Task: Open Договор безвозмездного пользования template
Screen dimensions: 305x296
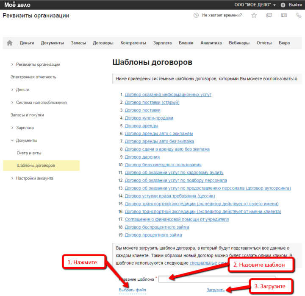Action: pyautogui.click(x=163, y=165)
